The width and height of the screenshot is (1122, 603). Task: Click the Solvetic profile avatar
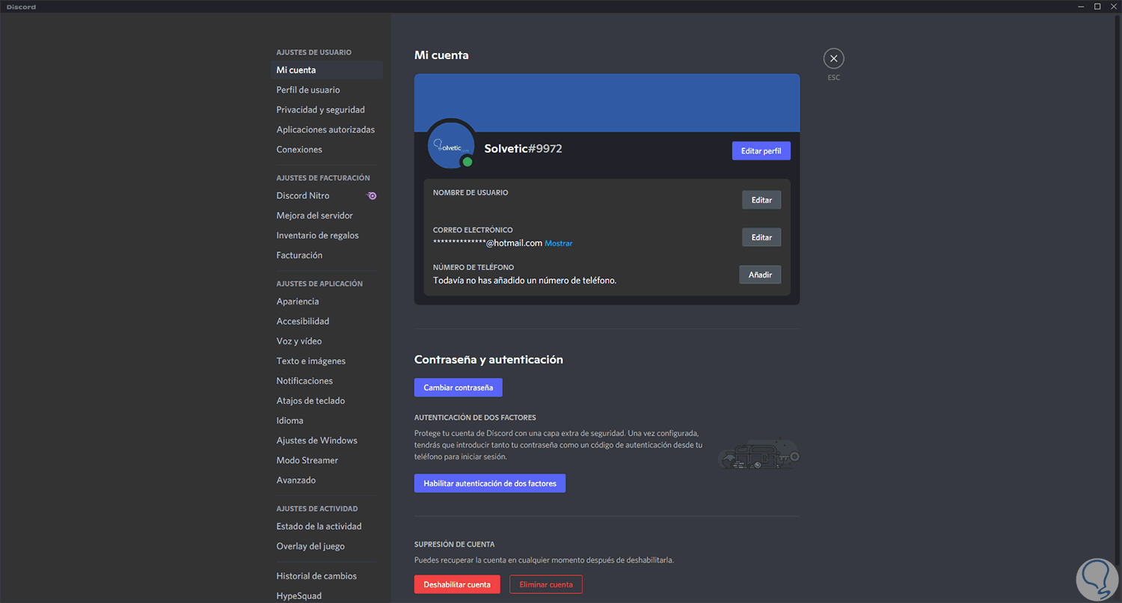(452, 144)
